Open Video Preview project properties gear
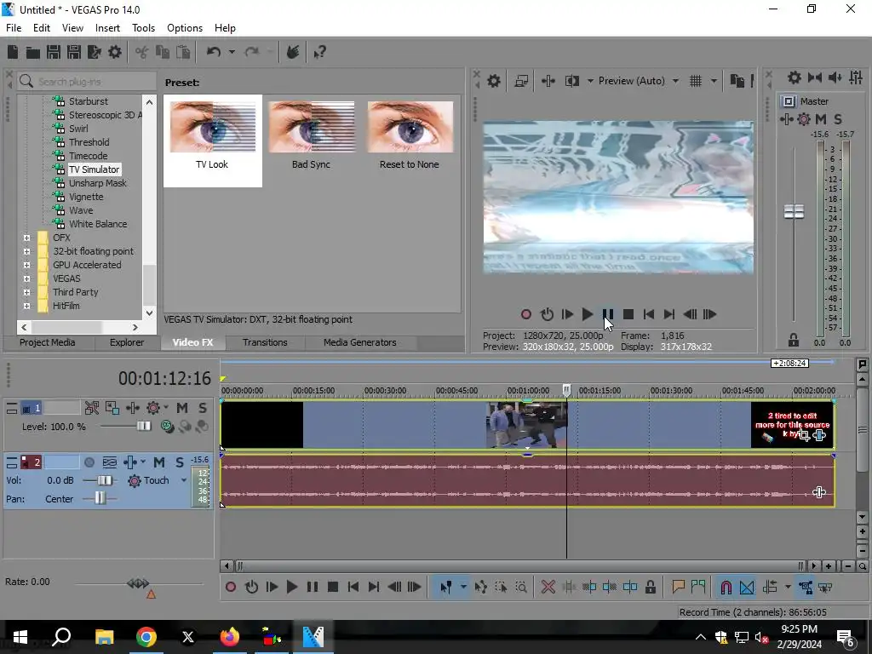Viewport: 872px width, 654px height. point(493,81)
